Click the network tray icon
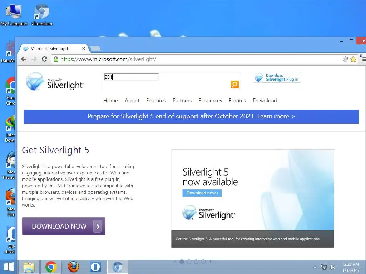This screenshot has width=366, height=274. point(324,267)
